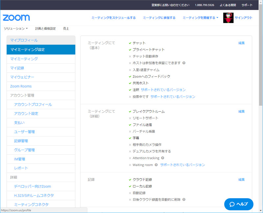Image resolution: width=263 pixels, height=213 pixels.
Task: Open the ヘルプ chat bubble button
Action: [x=239, y=204]
